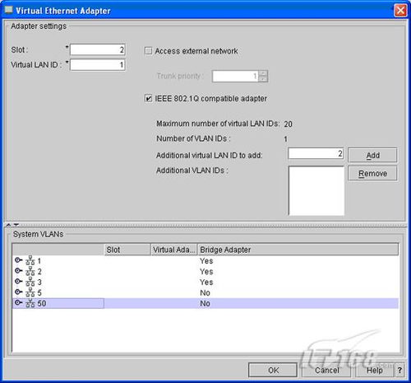Click Bridge Adapter 'Yes' for VLAN 3
The image size is (411, 383).
pos(206,282)
